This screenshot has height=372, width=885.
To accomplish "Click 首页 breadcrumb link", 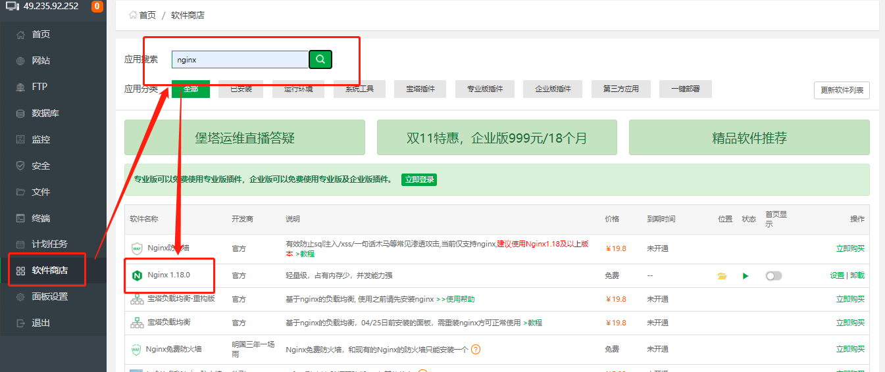I will tap(147, 14).
